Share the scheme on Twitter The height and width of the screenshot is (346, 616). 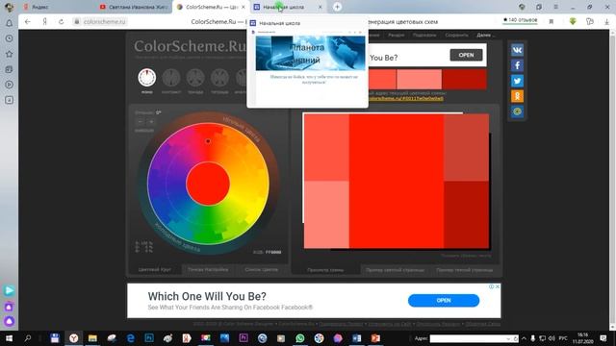pos(517,81)
